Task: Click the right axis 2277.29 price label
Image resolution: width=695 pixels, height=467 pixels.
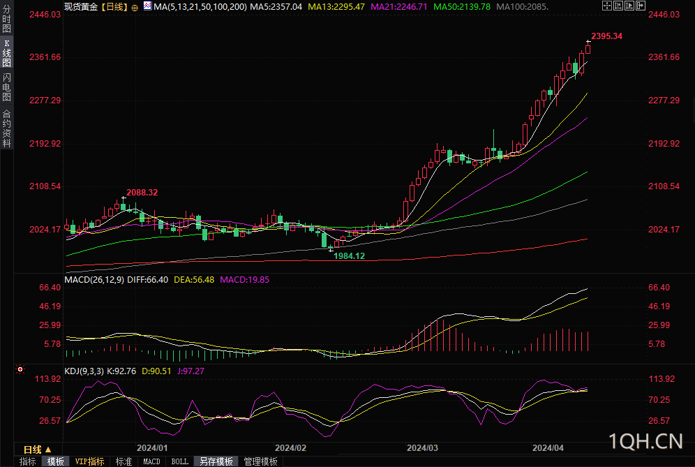Action: (664, 101)
